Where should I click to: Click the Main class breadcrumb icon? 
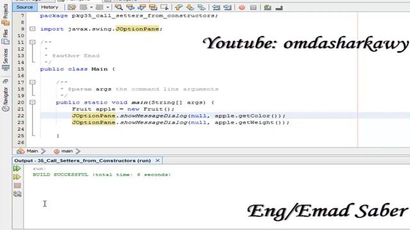click(x=20, y=151)
